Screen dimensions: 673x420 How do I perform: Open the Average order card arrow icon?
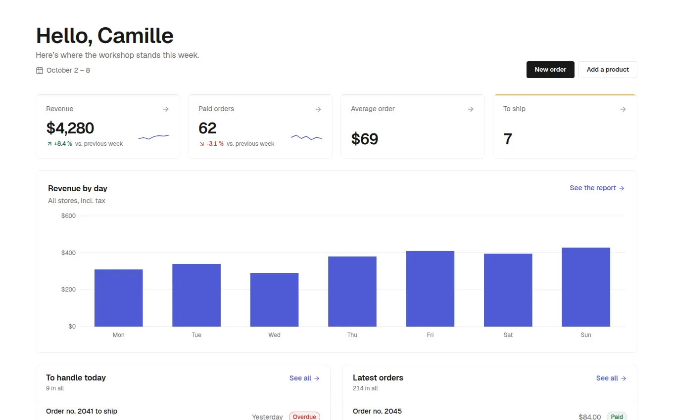(x=471, y=109)
